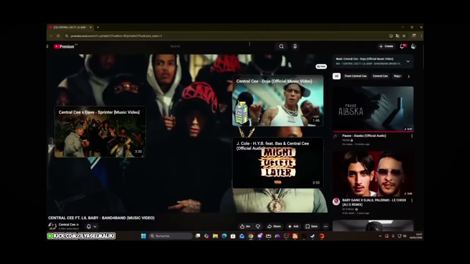
Task: Play J. Cole H.Y.B. suggested video
Action: [278, 163]
